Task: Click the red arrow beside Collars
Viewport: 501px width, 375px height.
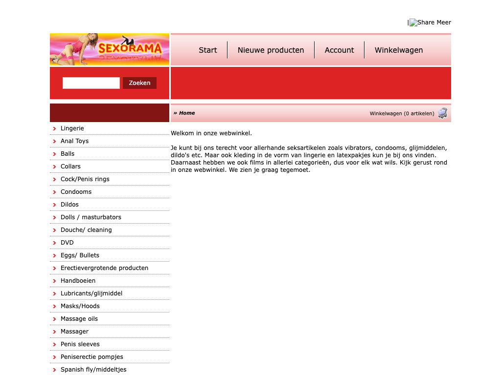Action: point(54,167)
